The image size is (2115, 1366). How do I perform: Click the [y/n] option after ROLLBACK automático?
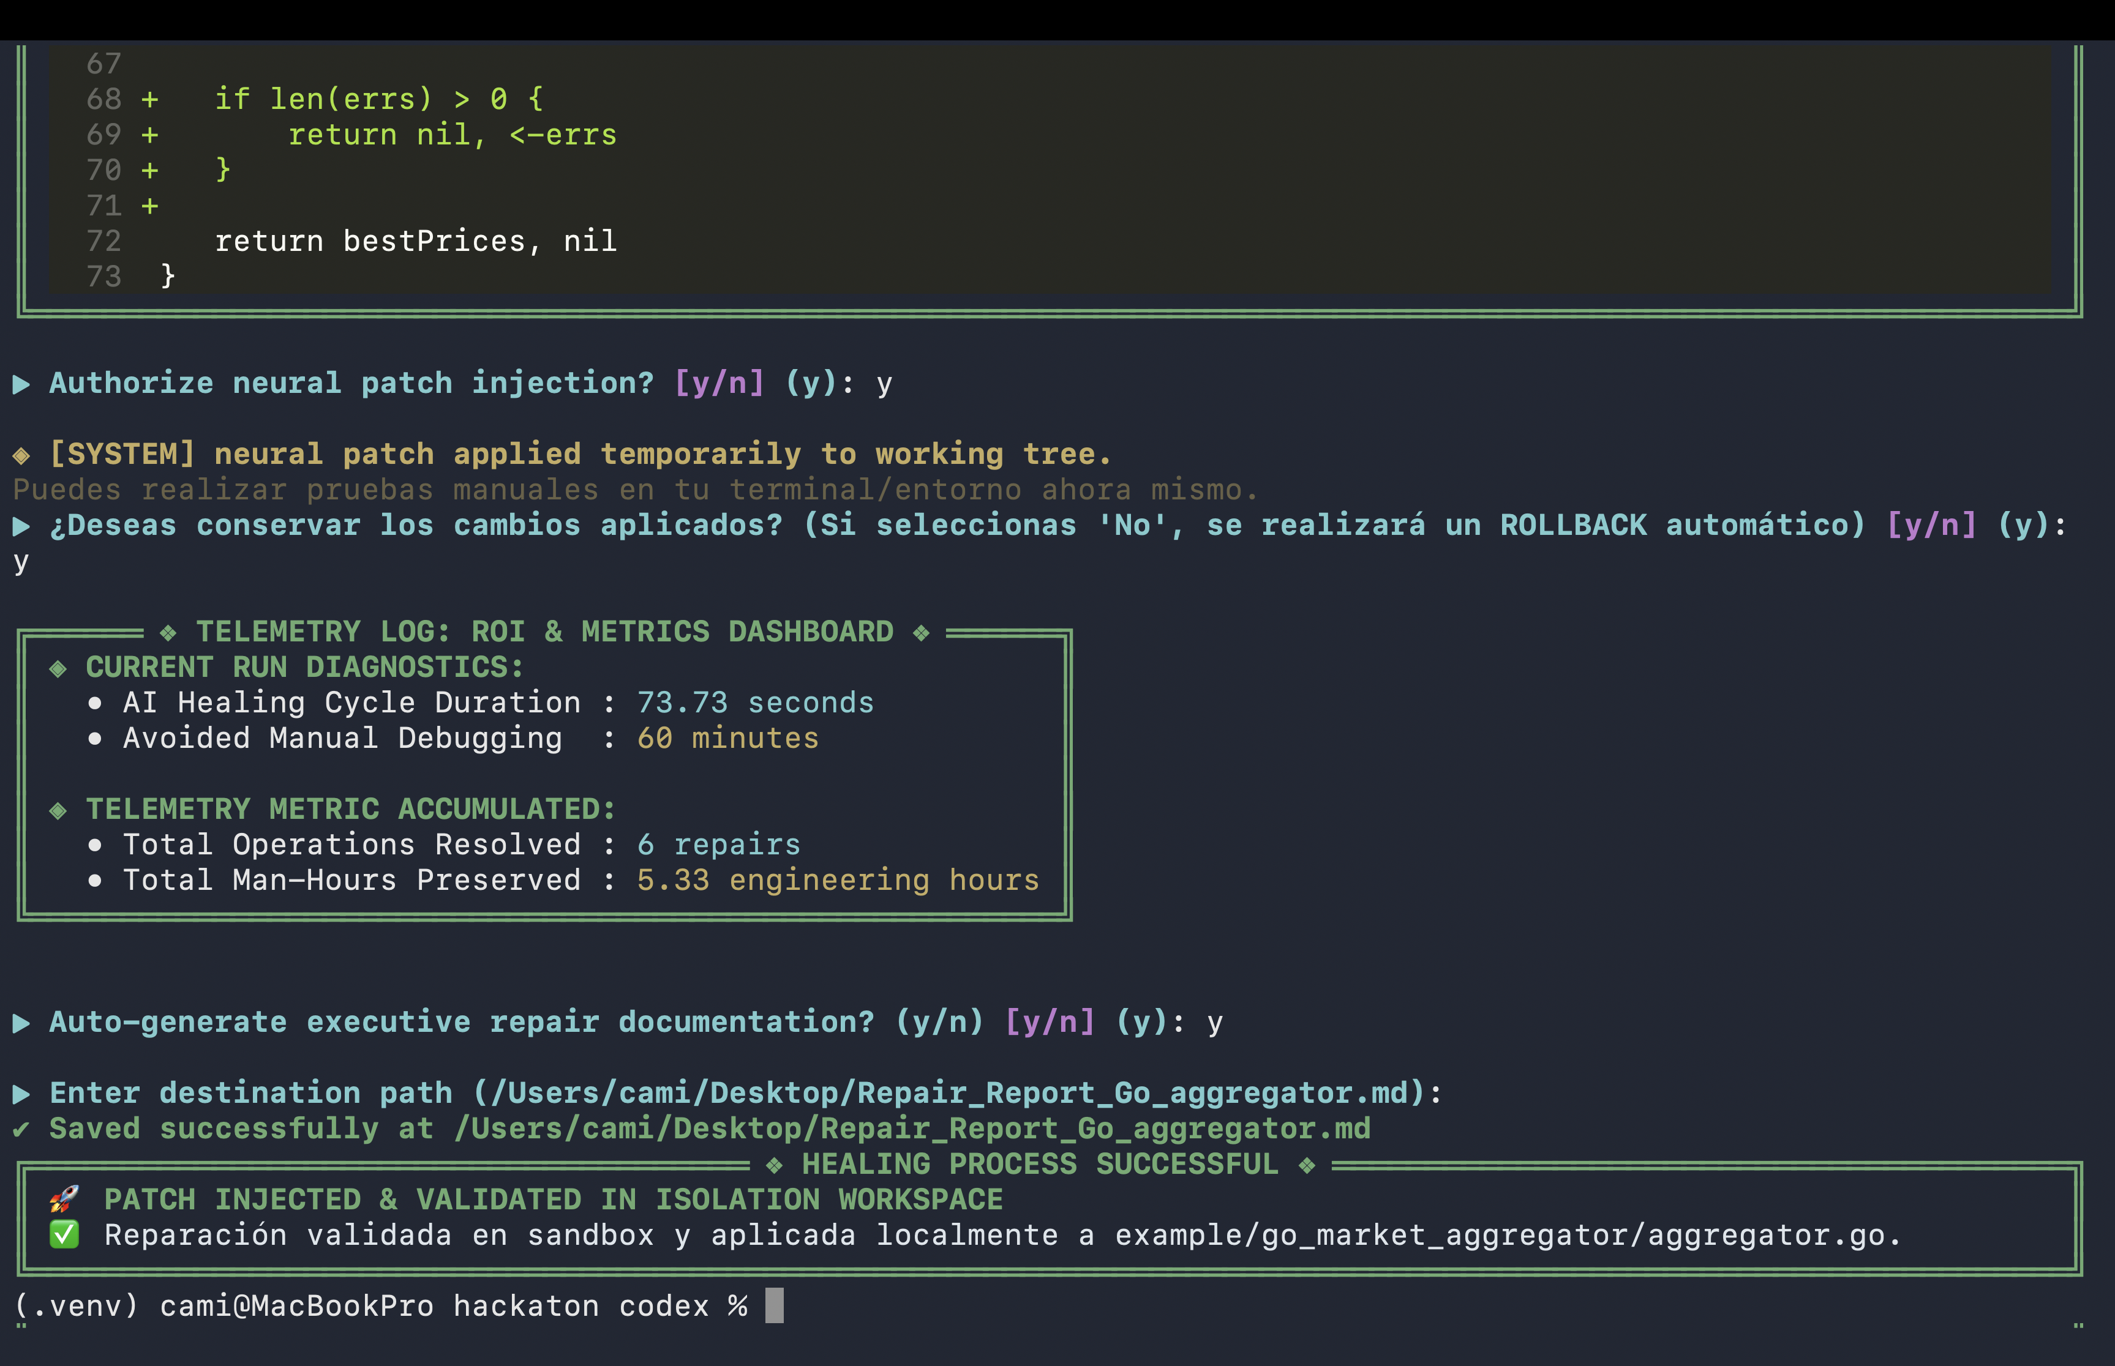tap(1932, 525)
